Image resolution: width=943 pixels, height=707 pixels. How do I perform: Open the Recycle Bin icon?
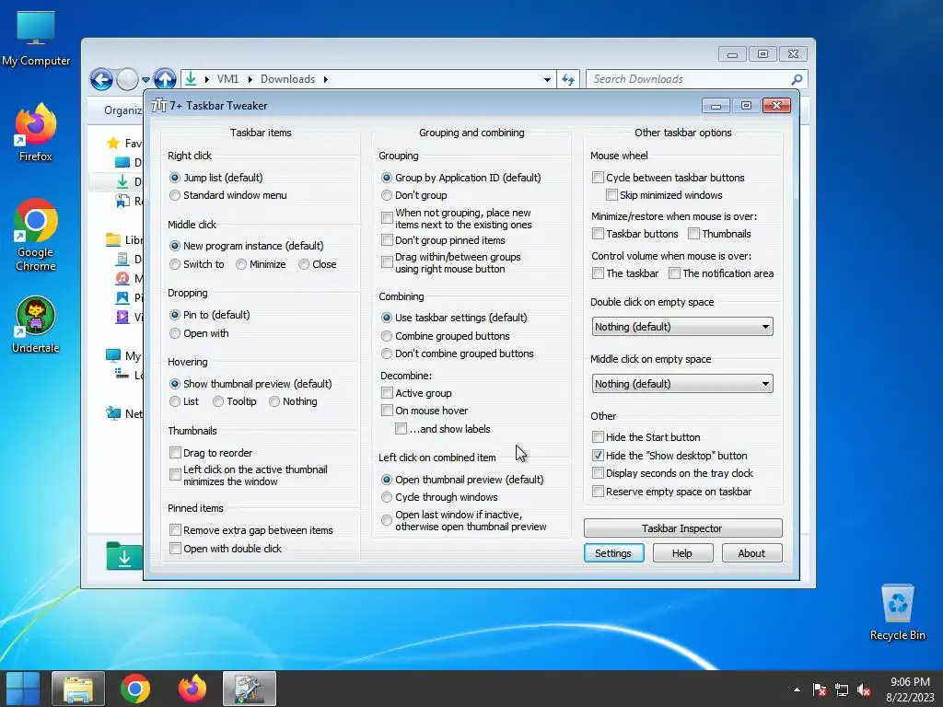(x=897, y=612)
